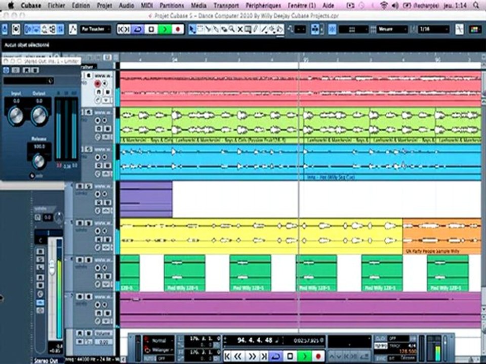Viewport: 486px width, 364px height.
Task: Click Limiter plugin read automation button
Action: pos(26,70)
